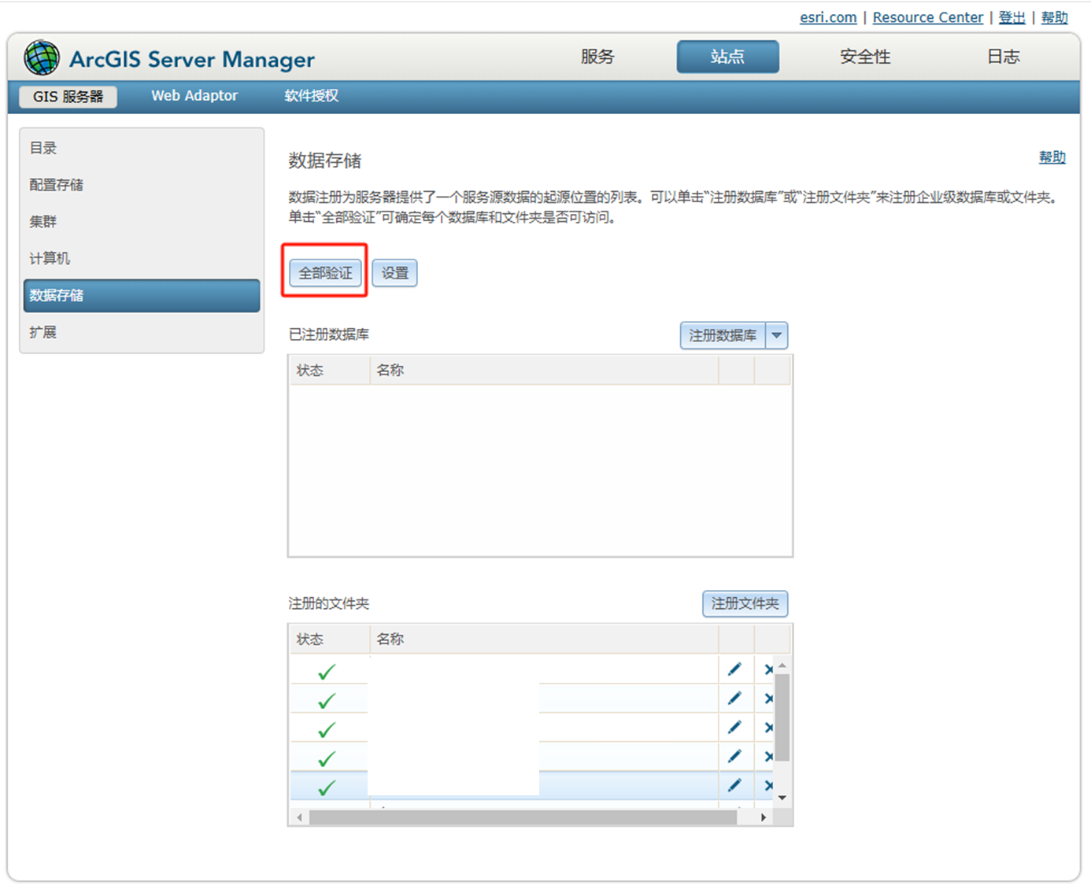
Task: Click the 注册数据库 button
Action: [723, 335]
